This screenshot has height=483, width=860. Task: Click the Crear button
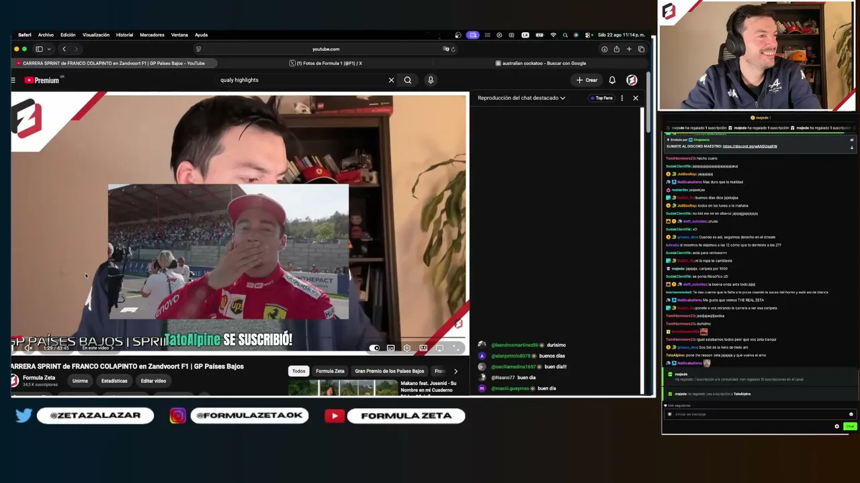tap(587, 80)
